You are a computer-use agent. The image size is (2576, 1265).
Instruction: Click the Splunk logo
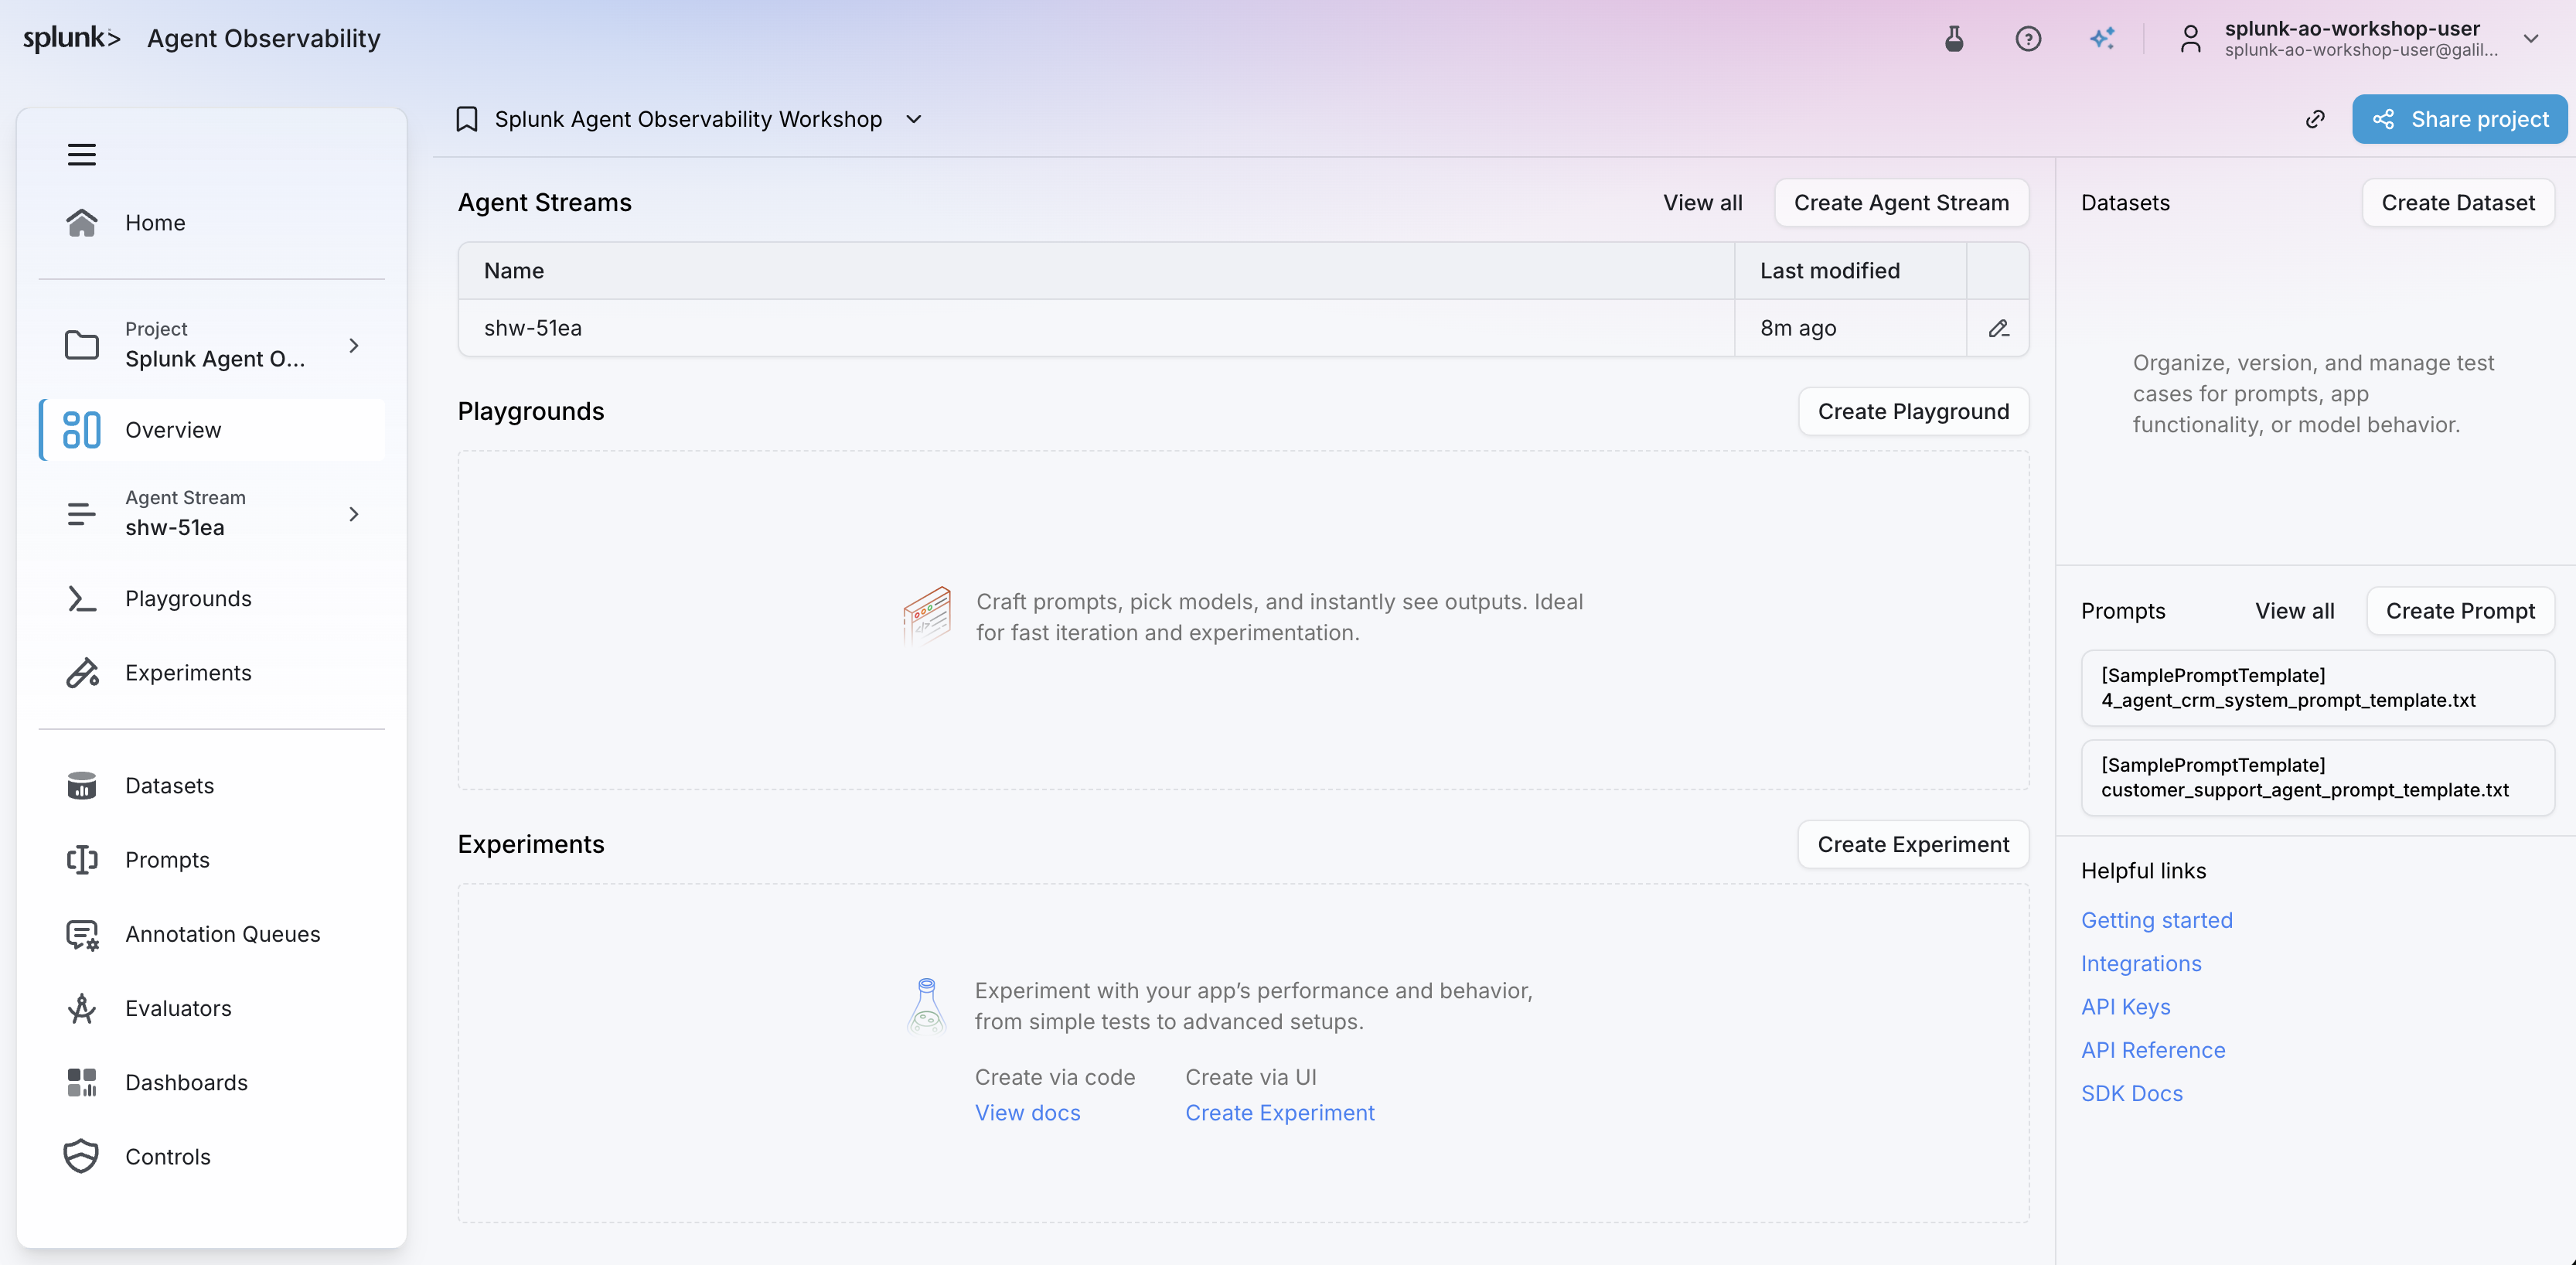(72, 38)
